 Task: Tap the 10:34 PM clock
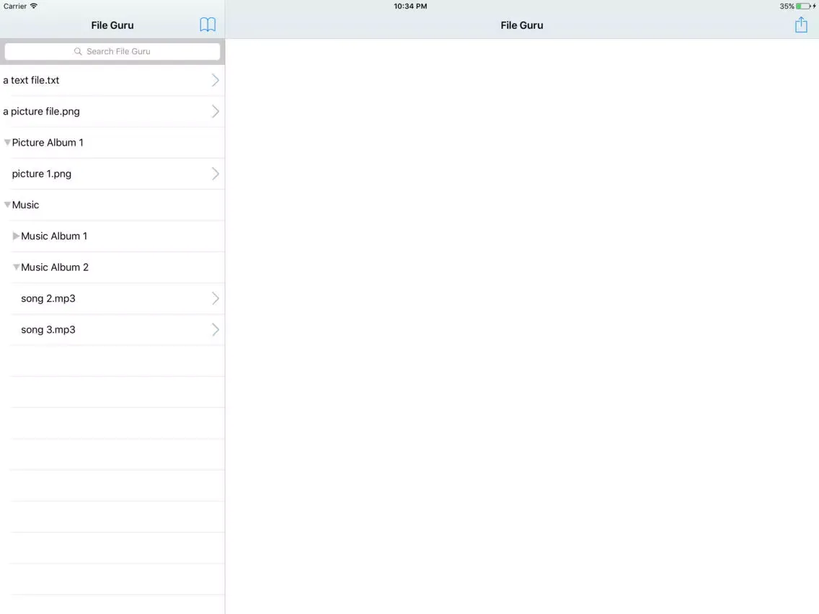[410, 6]
